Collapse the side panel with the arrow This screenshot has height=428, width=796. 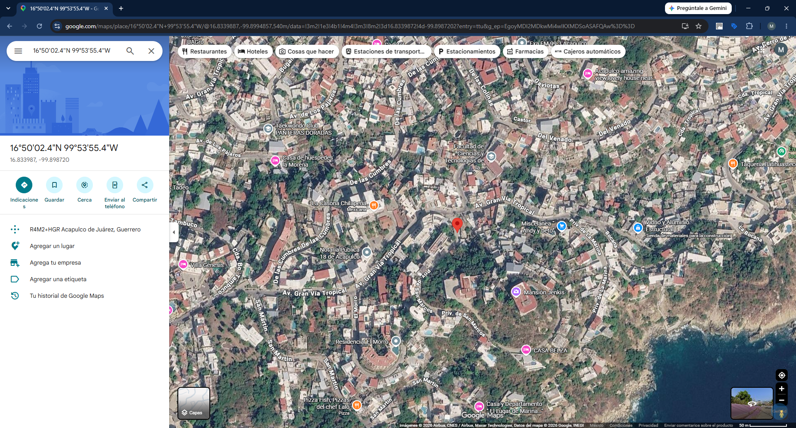174,232
